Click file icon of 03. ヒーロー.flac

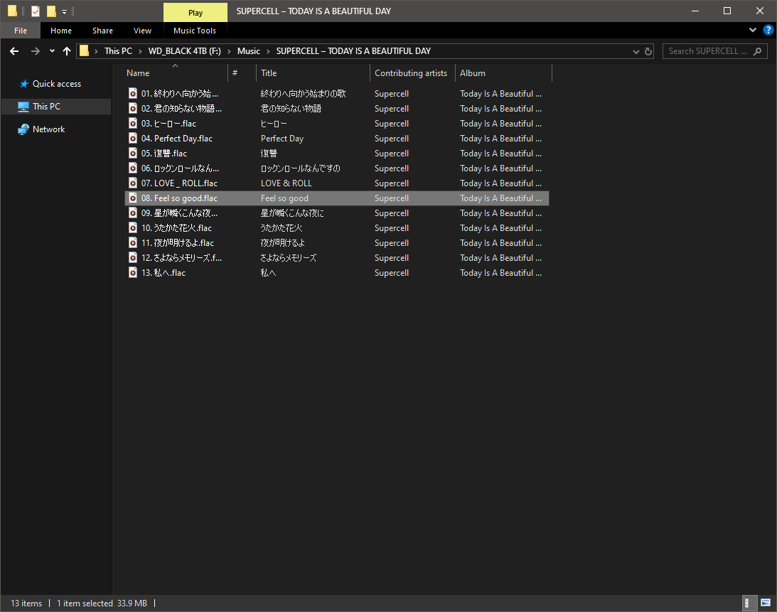click(x=133, y=123)
